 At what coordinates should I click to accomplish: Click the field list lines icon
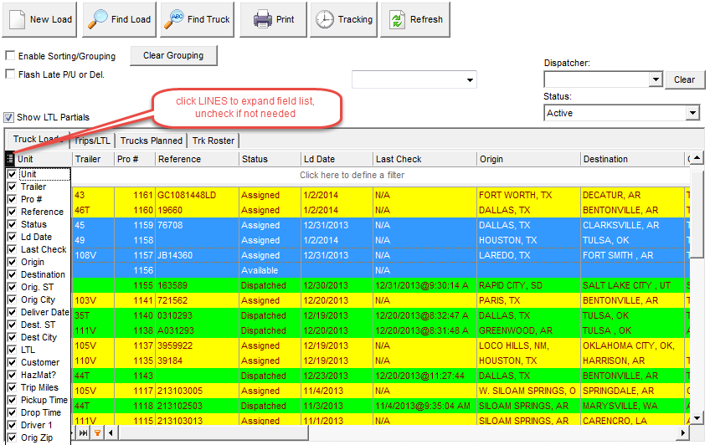click(10, 159)
